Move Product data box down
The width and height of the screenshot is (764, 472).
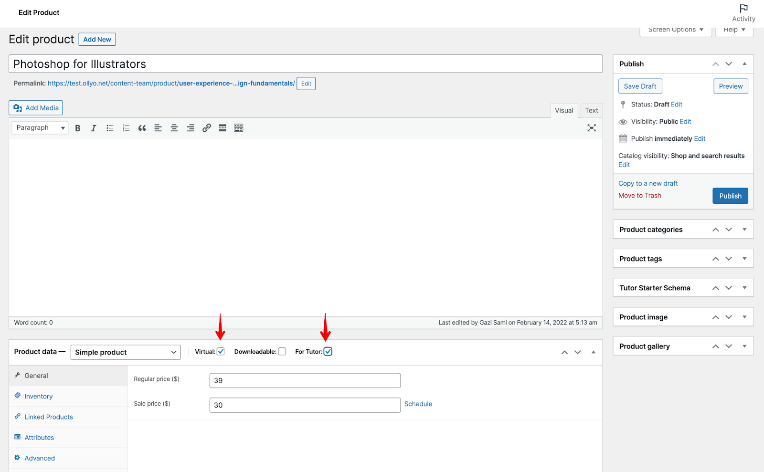pyautogui.click(x=578, y=352)
